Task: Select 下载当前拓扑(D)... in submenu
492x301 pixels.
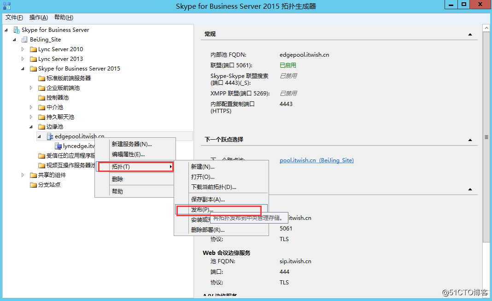Action: 221,187
